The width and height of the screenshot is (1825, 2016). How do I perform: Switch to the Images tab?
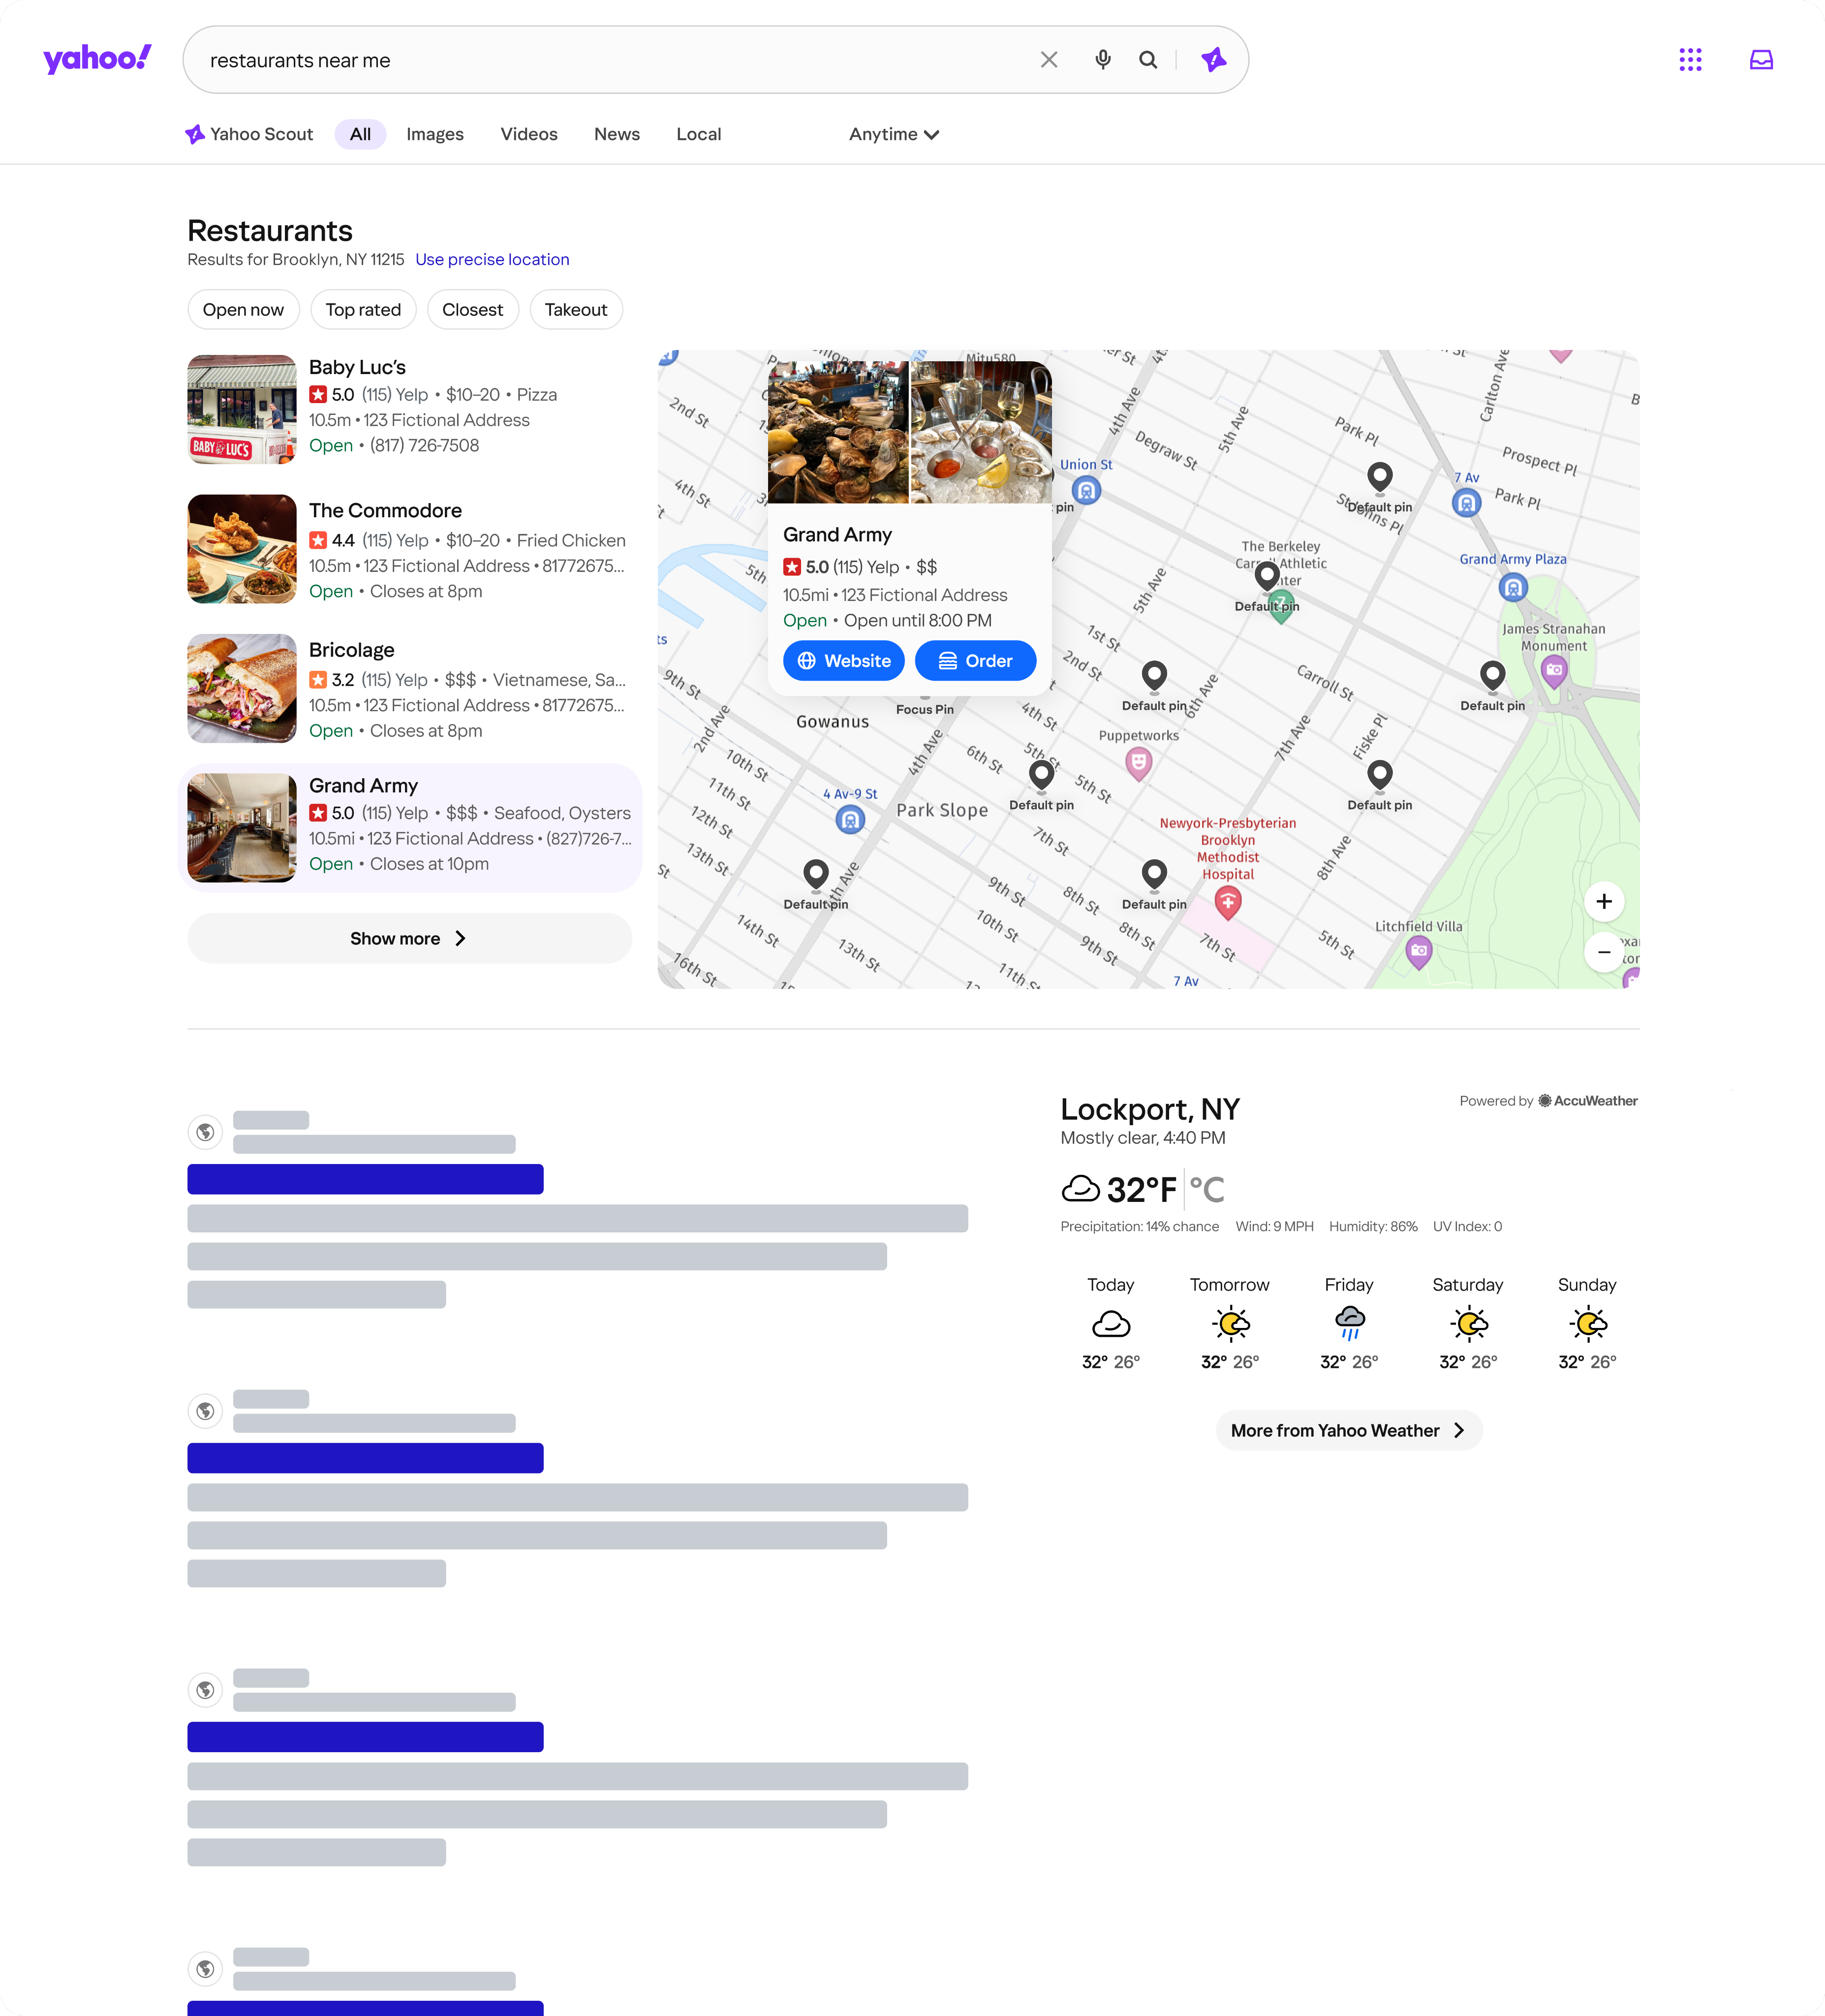[435, 134]
